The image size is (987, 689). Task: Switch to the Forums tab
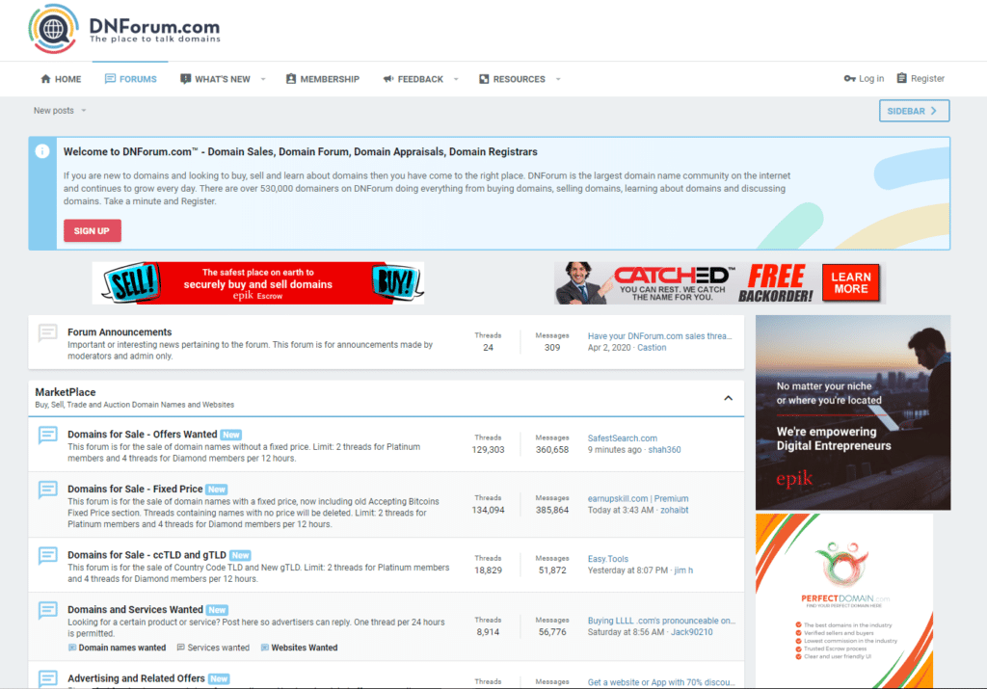pyautogui.click(x=131, y=79)
